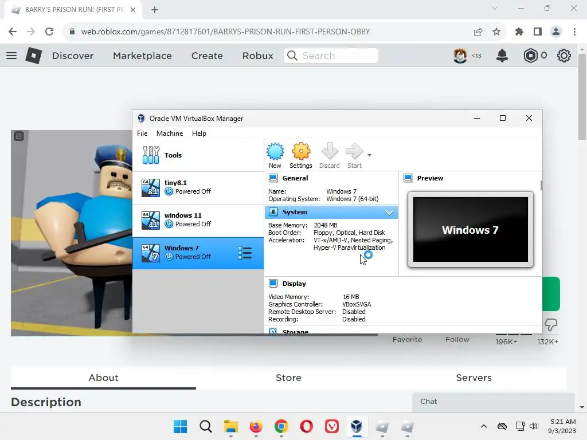Open the File menu in VirtualBox
Viewport: 587px width, 440px height.
pos(142,133)
